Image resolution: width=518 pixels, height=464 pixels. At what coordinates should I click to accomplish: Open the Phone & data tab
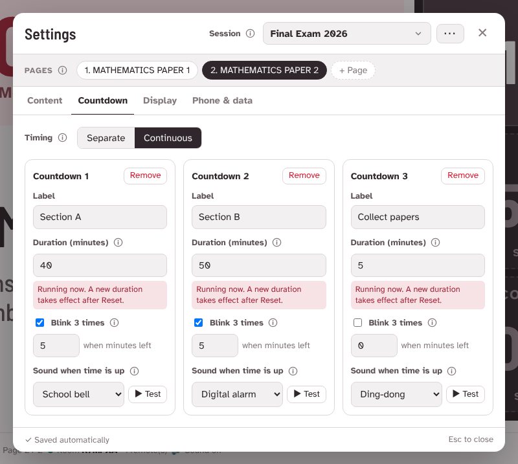[222, 100]
